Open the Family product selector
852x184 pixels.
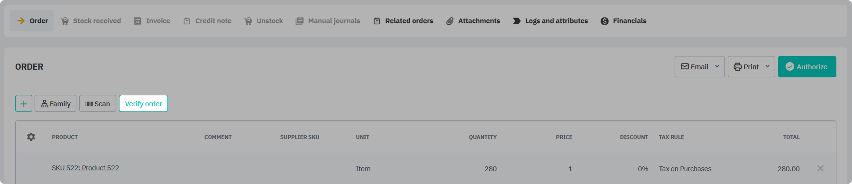[x=55, y=103]
